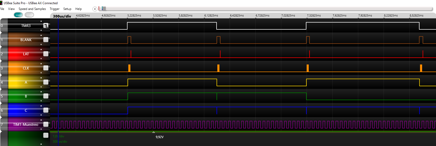Toggle the falling-edge trigger box on TMR3
The image size is (436, 146).
pyautogui.click(x=46, y=26)
